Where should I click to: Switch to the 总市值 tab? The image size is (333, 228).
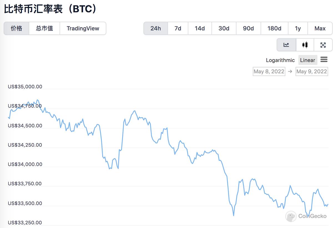tap(44, 28)
